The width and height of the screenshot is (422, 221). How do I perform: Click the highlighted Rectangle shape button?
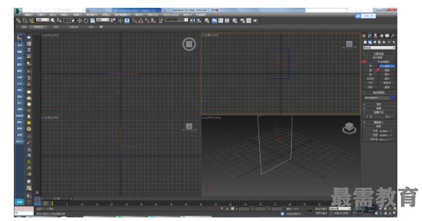click(x=387, y=66)
